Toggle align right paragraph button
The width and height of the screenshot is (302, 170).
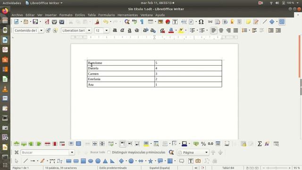228,30
